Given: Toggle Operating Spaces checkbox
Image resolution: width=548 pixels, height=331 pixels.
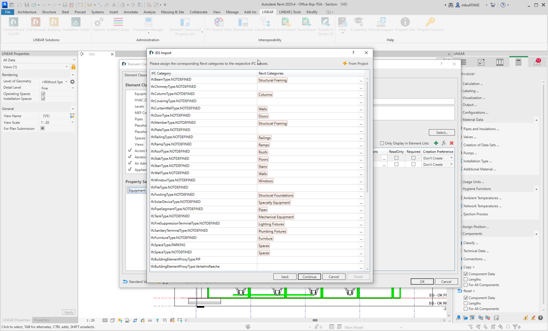Looking at the screenshot, I should [43, 94].
